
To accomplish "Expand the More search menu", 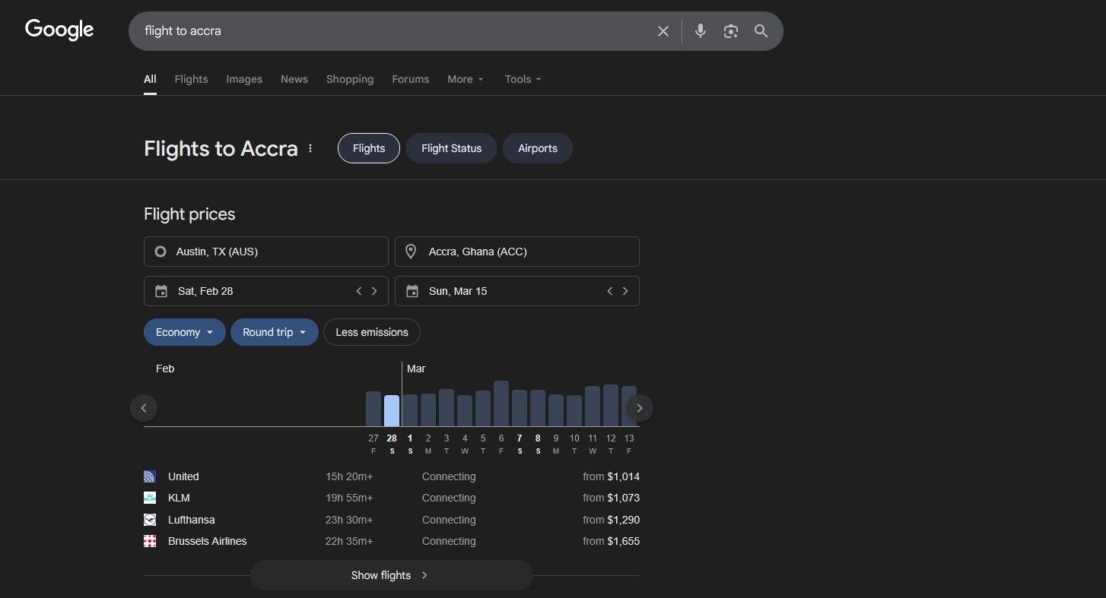I will click(x=466, y=79).
